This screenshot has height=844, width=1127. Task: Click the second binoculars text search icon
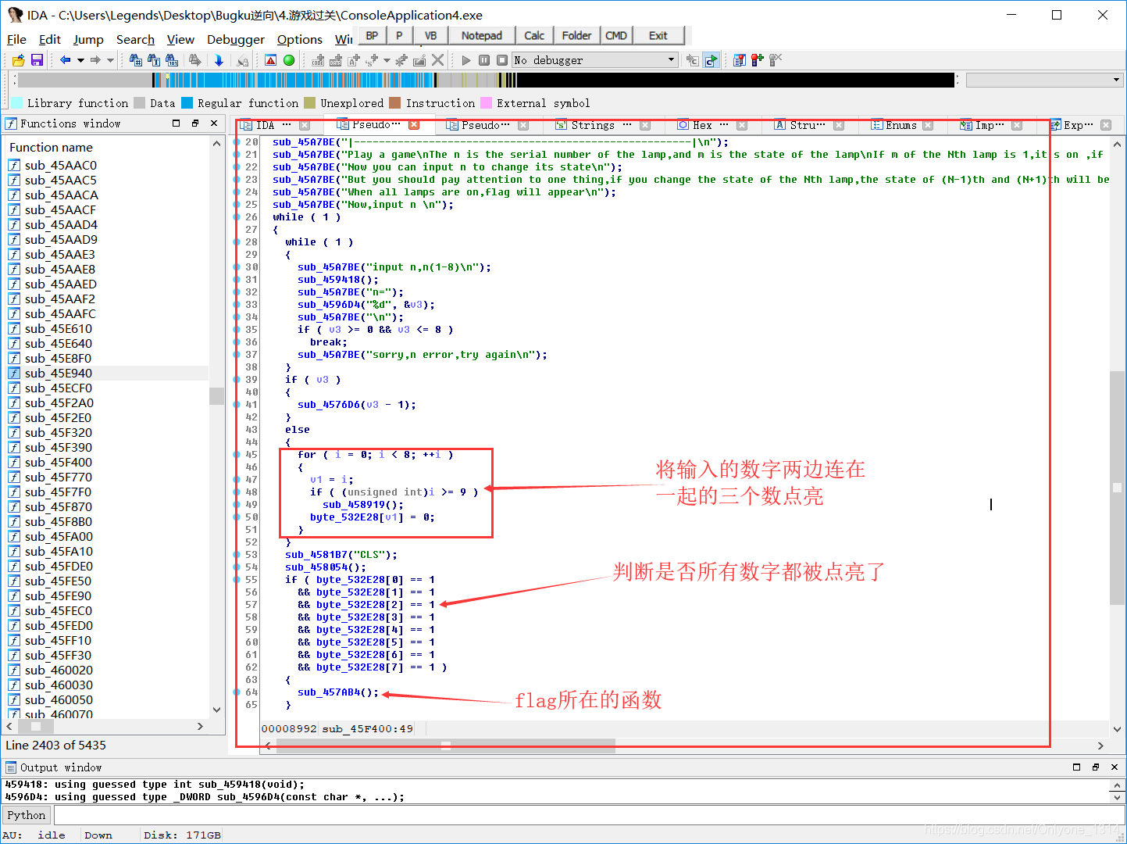point(154,60)
